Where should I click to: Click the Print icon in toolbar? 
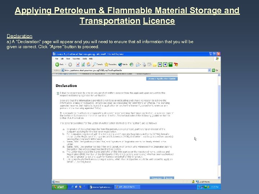[x=144, y=65]
